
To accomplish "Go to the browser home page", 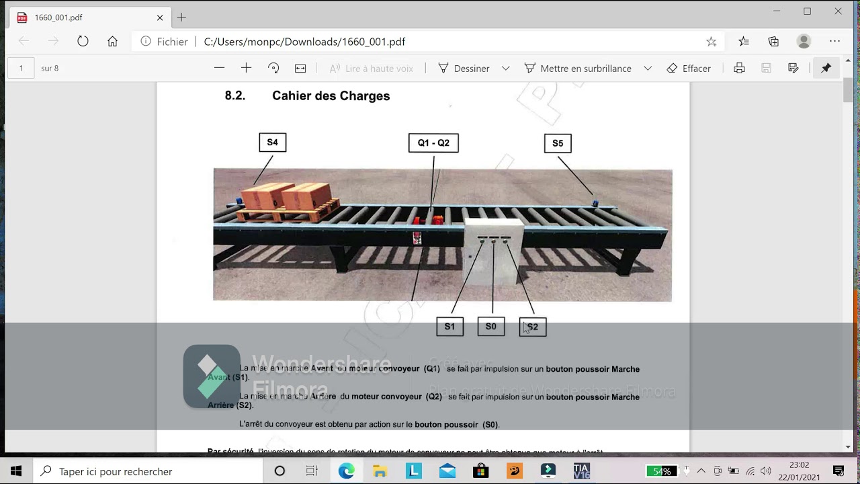I will coord(112,41).
